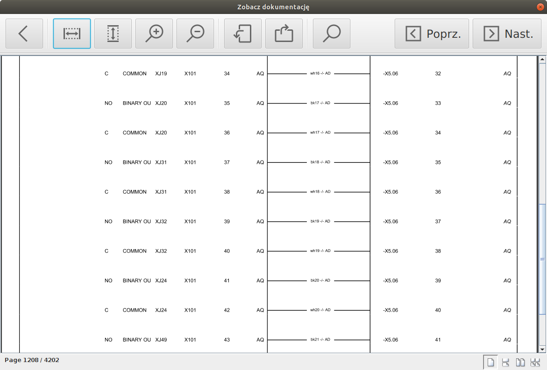This screenshot has width=547, height=370.
Task: Enable fit-to-height page view
Action: 113,34
